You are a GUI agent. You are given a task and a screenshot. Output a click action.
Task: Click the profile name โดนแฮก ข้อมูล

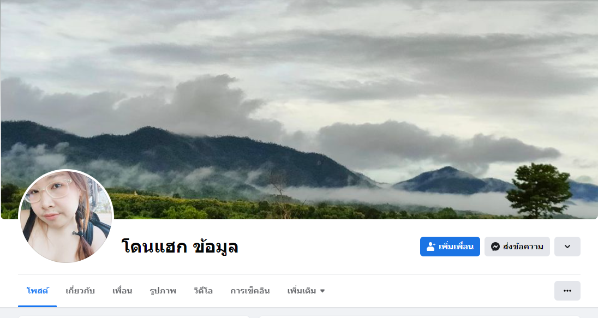(x=180, y=247)
